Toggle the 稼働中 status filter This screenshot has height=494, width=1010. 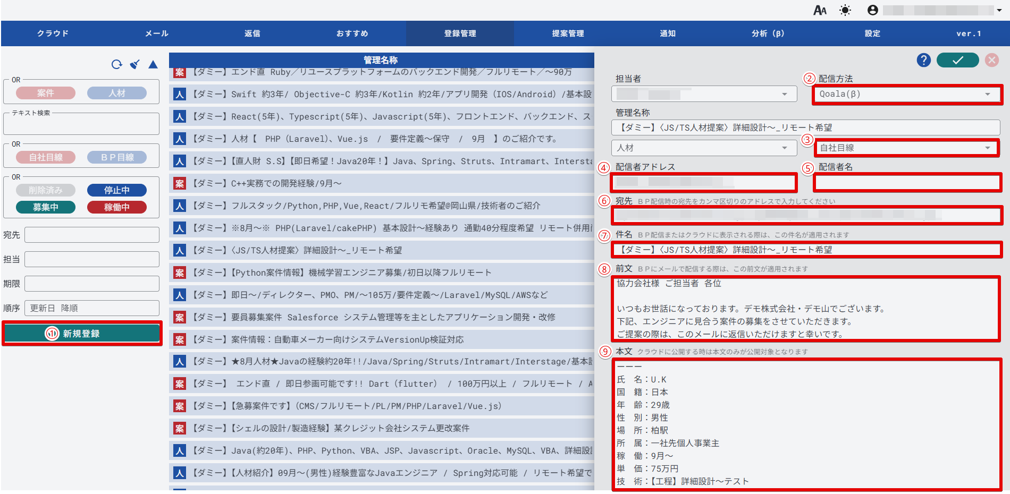[x=117, y=207]
